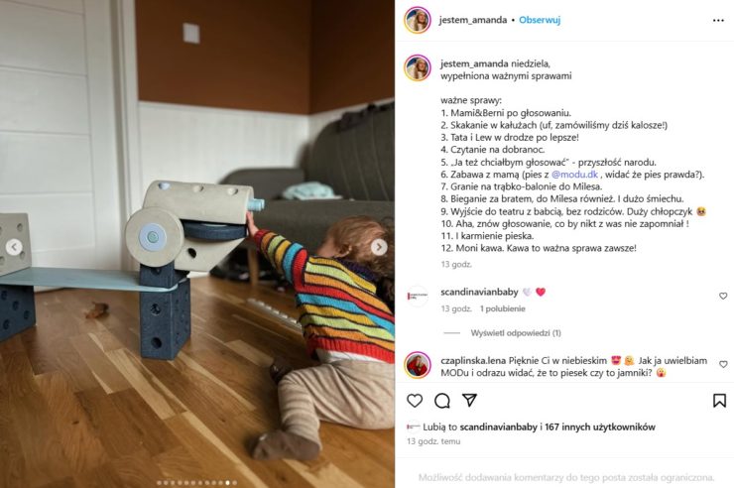Open scandinavianbaby's profile from the comment username
The width and height of the screenshot is (734, 488).
(479, 292)
